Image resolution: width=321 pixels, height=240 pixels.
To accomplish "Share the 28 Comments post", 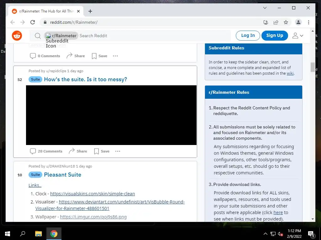I will point(78,151).
